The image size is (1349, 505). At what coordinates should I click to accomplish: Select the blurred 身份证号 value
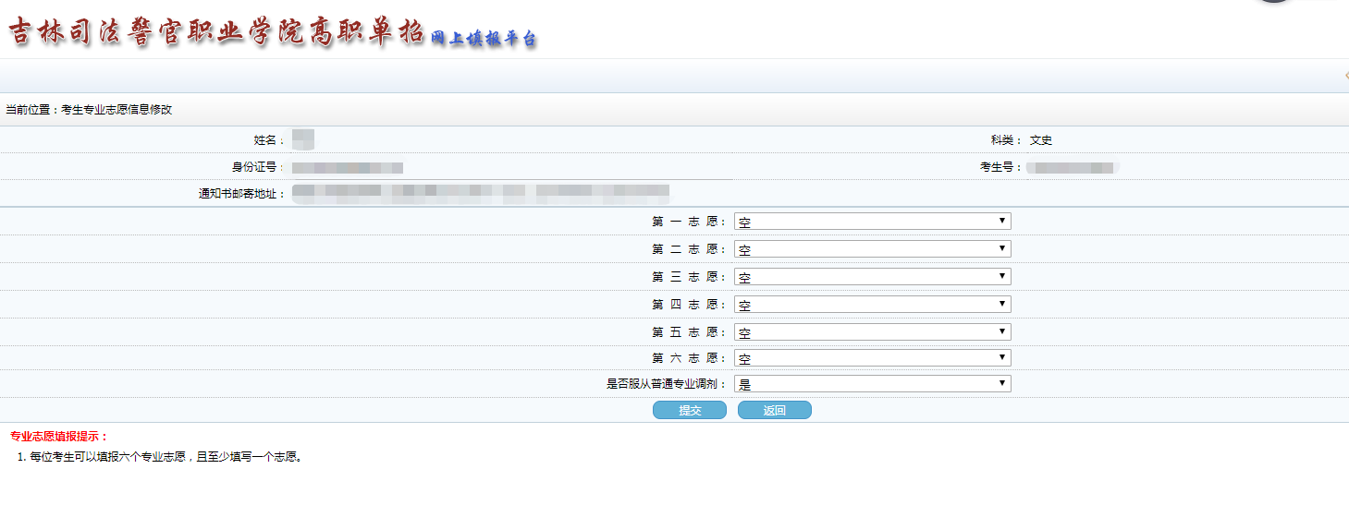pyautogui.click(x=347, y=168)
